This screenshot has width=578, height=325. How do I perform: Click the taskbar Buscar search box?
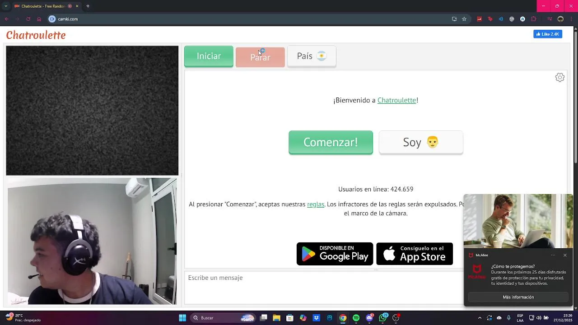coord(223,318)
